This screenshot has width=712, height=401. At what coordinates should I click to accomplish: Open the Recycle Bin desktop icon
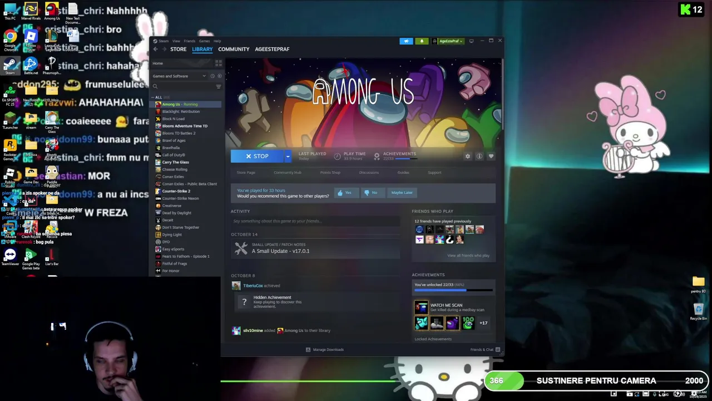[699, 311]
